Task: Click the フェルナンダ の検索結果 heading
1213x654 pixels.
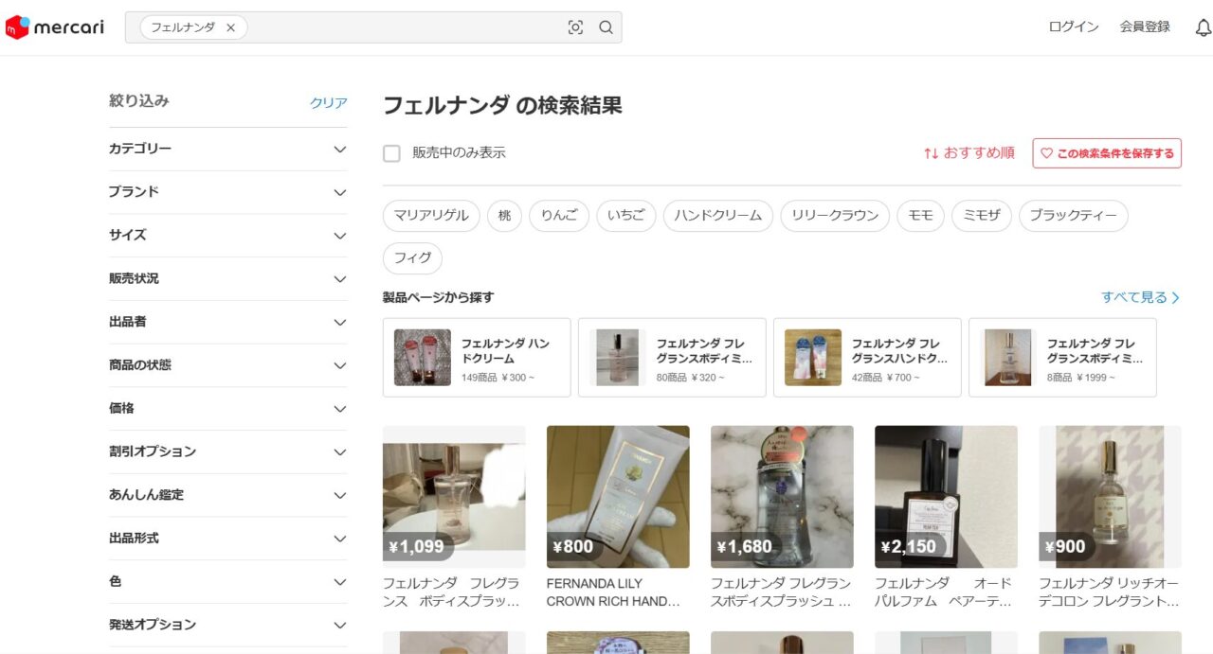Action: (502, 105)
